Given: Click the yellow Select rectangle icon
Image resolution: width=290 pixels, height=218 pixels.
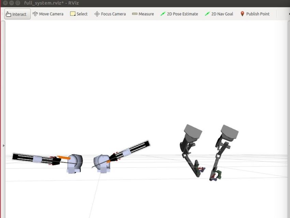Looking at the screenshot, I should tap(72, 14).
